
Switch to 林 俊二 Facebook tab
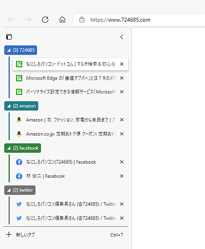tap(70, 176)
